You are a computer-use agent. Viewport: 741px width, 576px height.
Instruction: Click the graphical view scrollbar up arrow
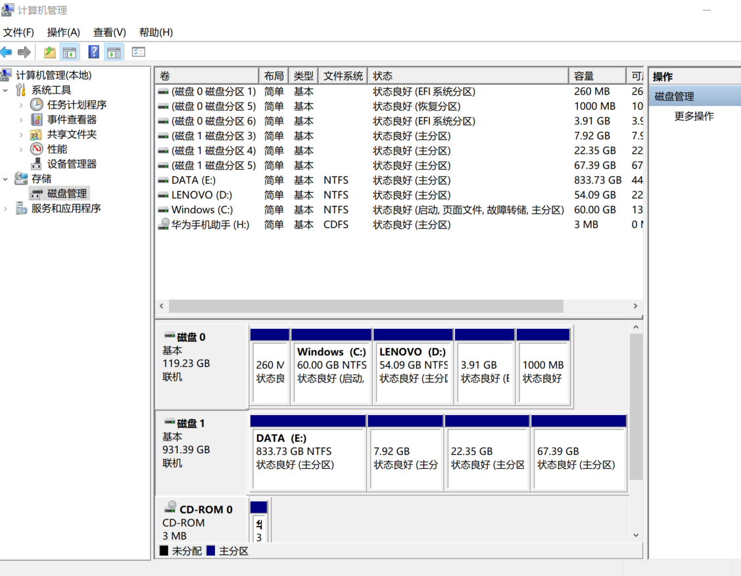636,327
